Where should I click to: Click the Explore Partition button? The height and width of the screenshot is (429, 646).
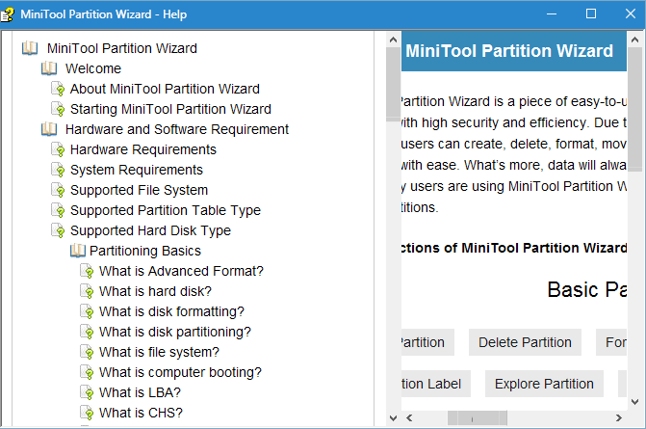coord(544,384)
